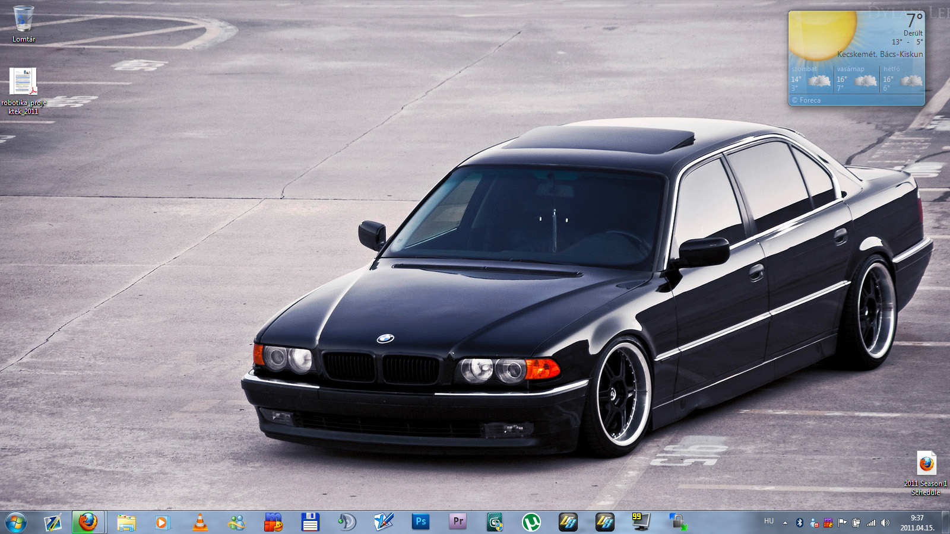Select the Lomtár recycle bin desktop icon
950x534 pixels.
tap(24, 24)
